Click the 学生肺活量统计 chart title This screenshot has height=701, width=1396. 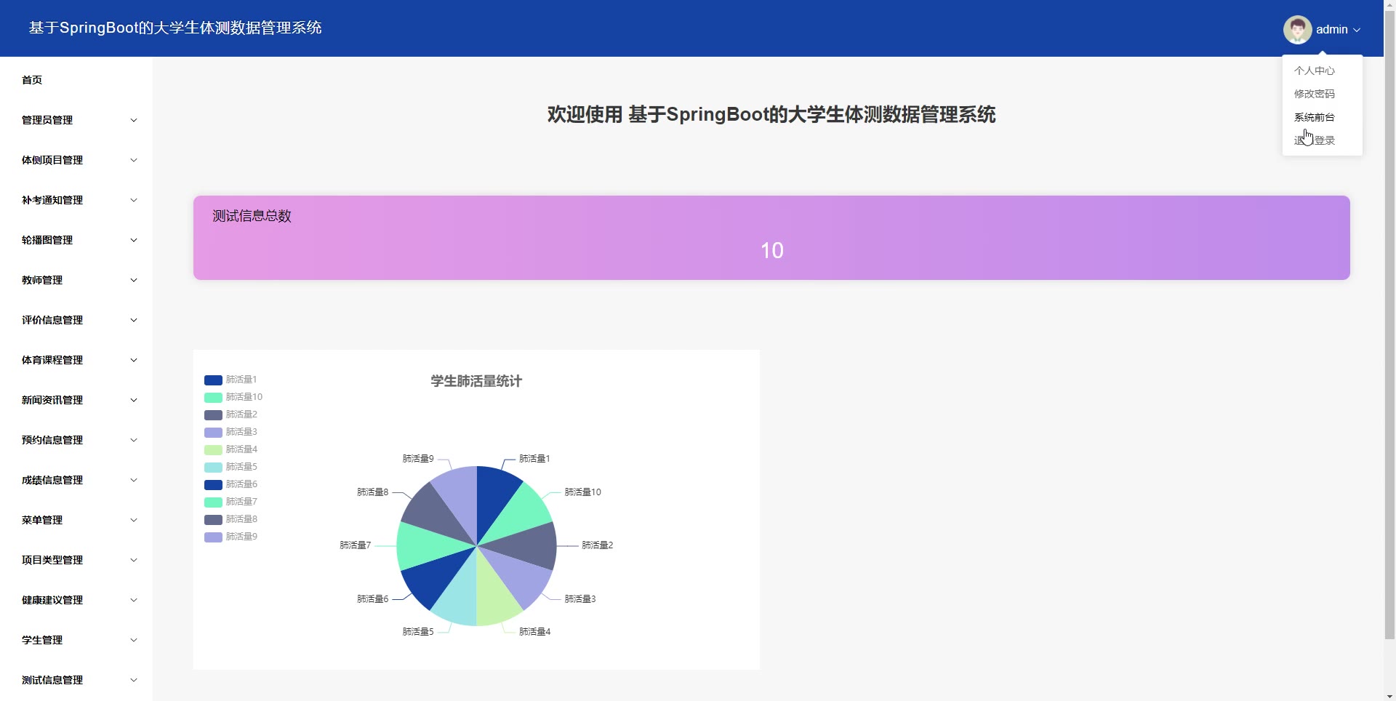tap(476, 381)
